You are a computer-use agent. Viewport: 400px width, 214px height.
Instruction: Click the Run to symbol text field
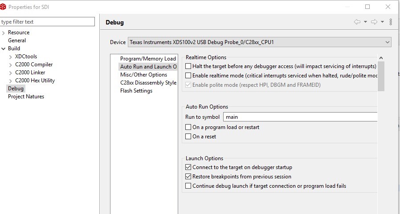(300, 117)
